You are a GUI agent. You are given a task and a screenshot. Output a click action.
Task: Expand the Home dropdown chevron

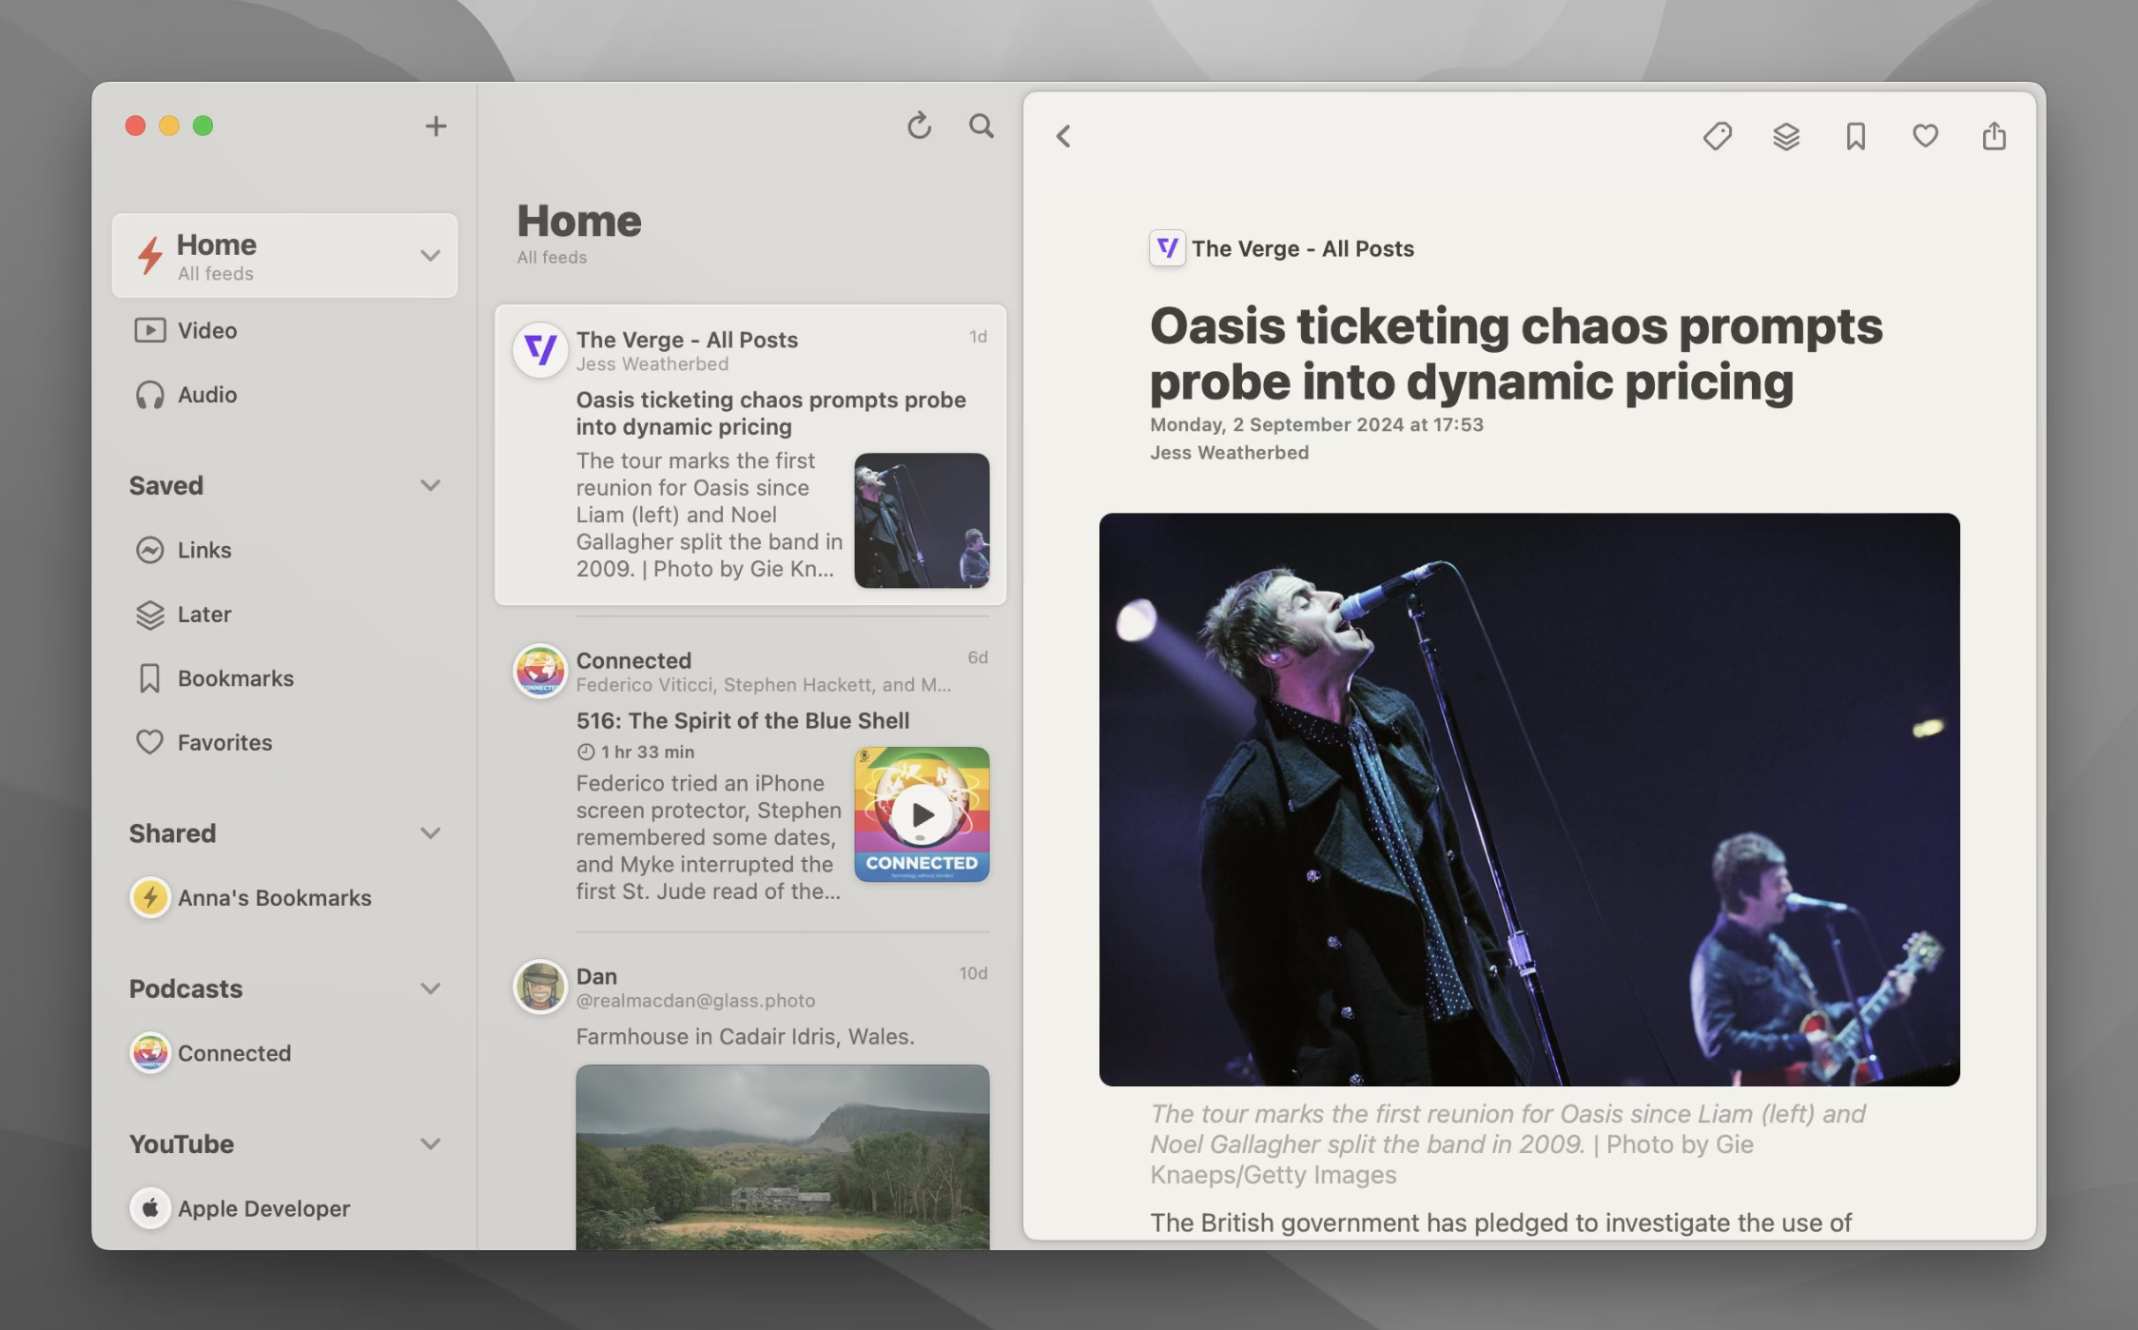430,255
